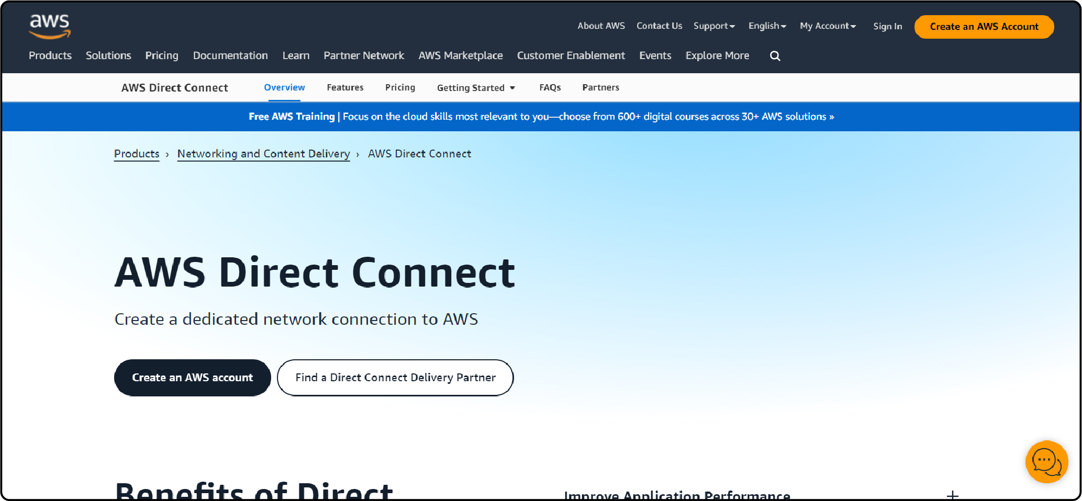Click the orange Create an AWS Account button
The image size is (1082, 501).
(x=984, y=27)
